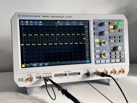This screenshot has height=103, width=137.
Task: Tap the blue Menu button at the sidebar bottom
Action: pyautogui.click(x=88, y=62)
